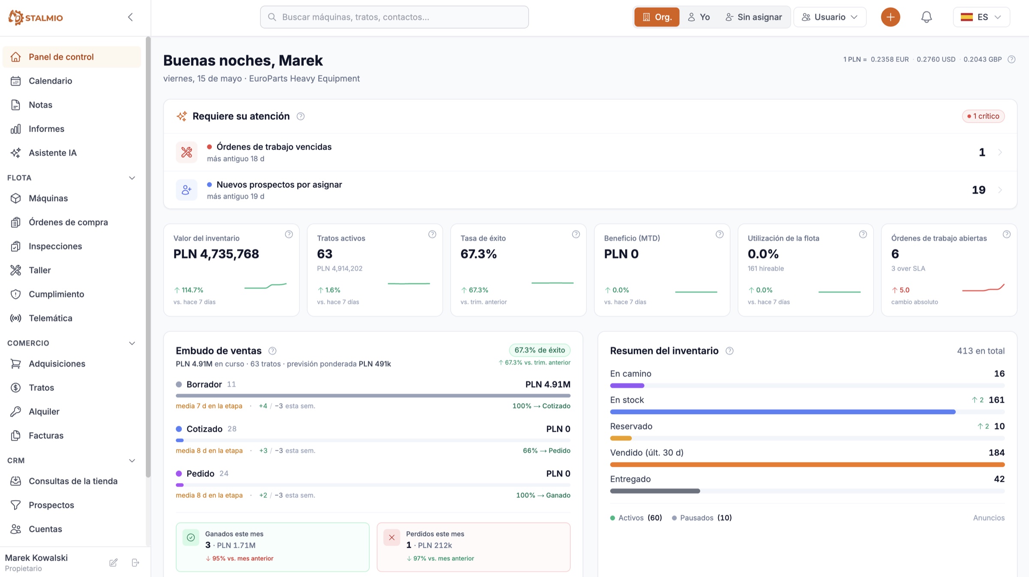The height and width of the screenshot is (577, 1029).
Task: Show help for Utilización de la flota
Action: [863, 234]
